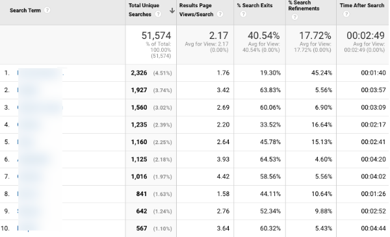Open the blurred search term in row 6

click(33, 159)
